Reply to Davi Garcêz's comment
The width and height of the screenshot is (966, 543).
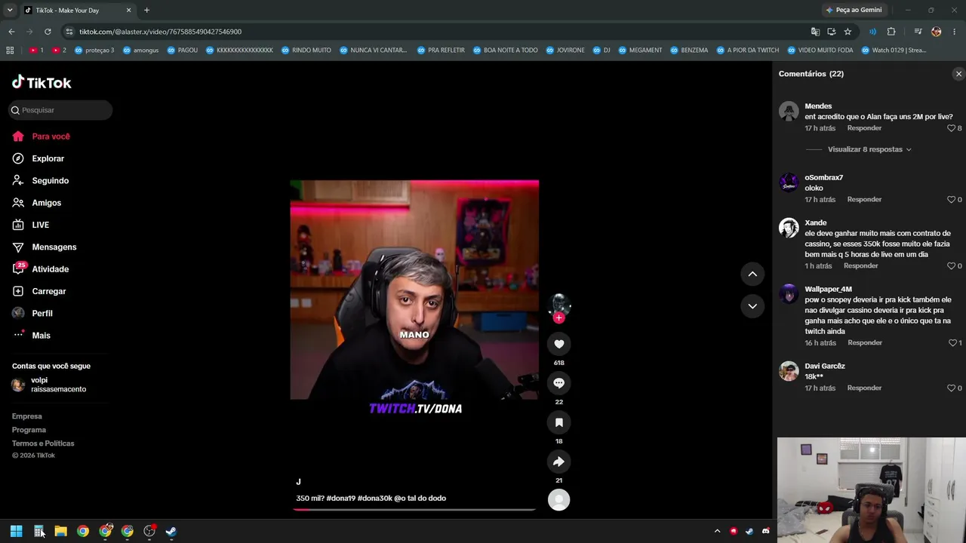point(864,388)
